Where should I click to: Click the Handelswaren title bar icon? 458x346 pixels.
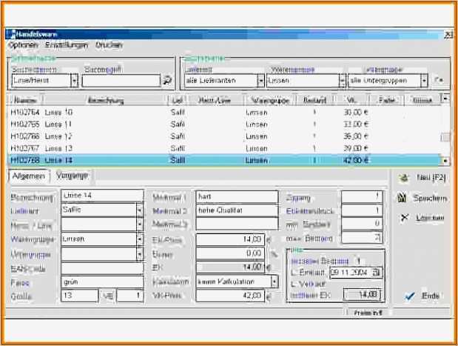click(x=12, y=34)
